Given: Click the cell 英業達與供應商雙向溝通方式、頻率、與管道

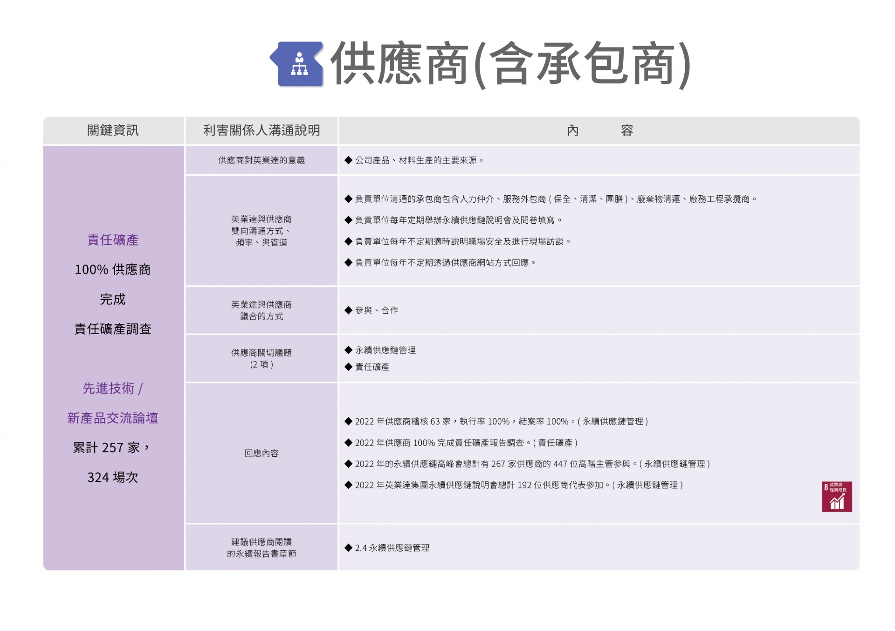Looking at the screenshot, I should coord(262,231).
